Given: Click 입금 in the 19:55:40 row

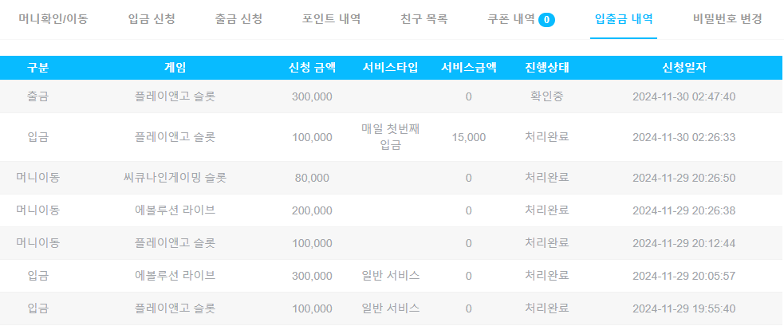Looking at the screenshot, I should pyautogui.click(x=38, y=308).
